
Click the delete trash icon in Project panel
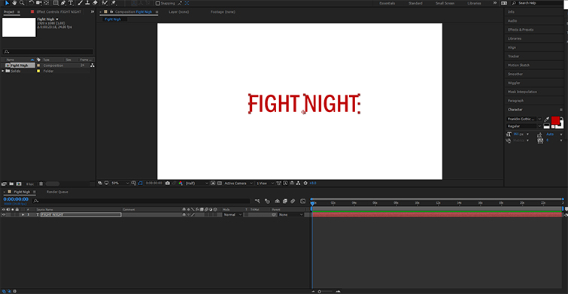[x=41, y=184]
